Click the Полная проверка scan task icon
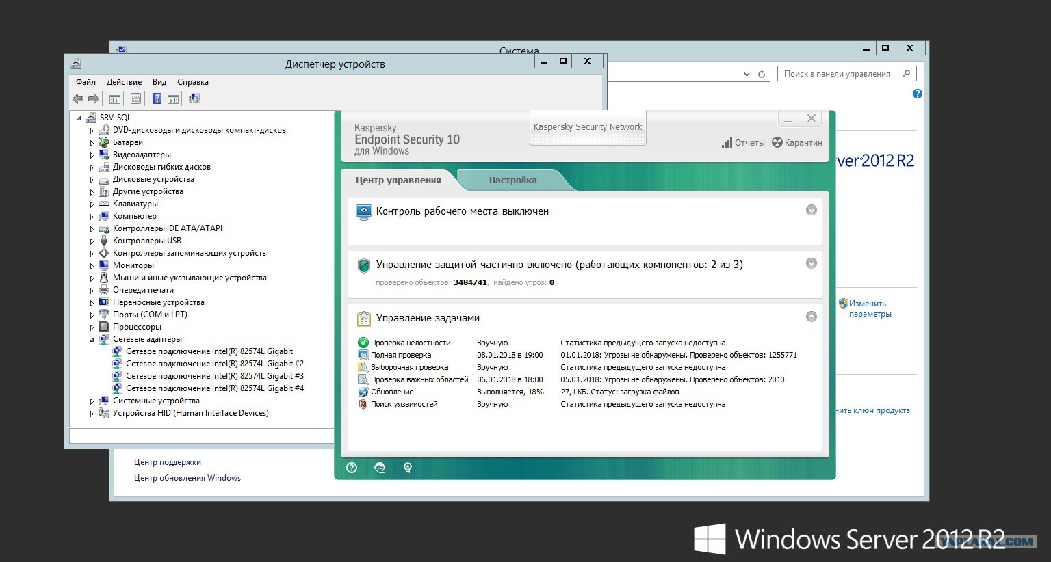The height and width of the screenshot is (562, 1051). coord(363,355)
